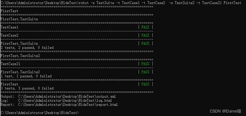
Task: Click the FirstTest.TestSuite2 header line
Action: click(x=20, y=56)
